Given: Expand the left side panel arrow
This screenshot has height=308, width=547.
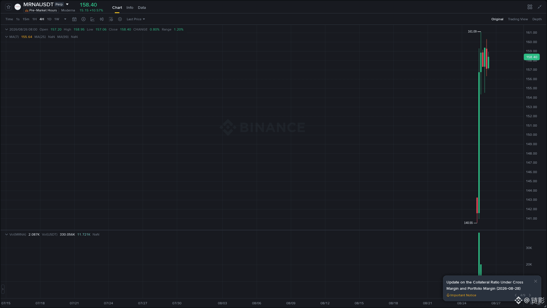Looking at the screenshot, I should 3,289.
